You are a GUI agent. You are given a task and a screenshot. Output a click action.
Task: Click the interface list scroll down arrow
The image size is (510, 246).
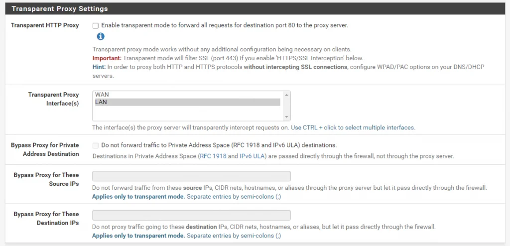[x=286, y=117]
